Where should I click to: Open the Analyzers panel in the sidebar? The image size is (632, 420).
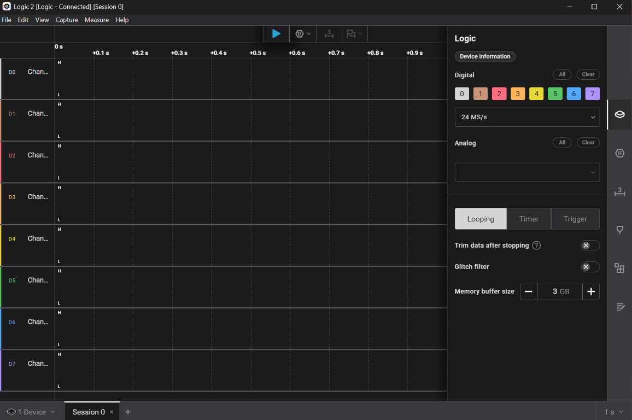(x=619, y=153)
